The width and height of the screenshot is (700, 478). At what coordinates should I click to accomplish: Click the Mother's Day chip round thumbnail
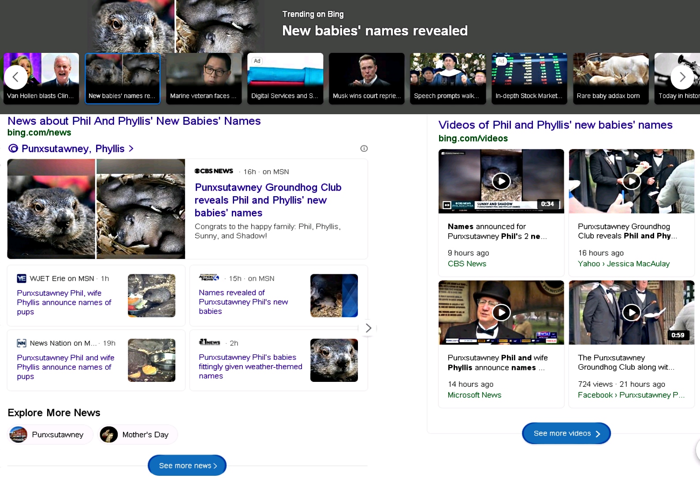pyautogui.click(x=109, y=435)
